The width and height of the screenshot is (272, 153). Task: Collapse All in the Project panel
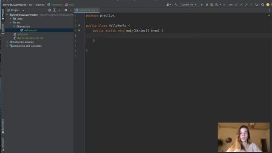pos(59,10)
